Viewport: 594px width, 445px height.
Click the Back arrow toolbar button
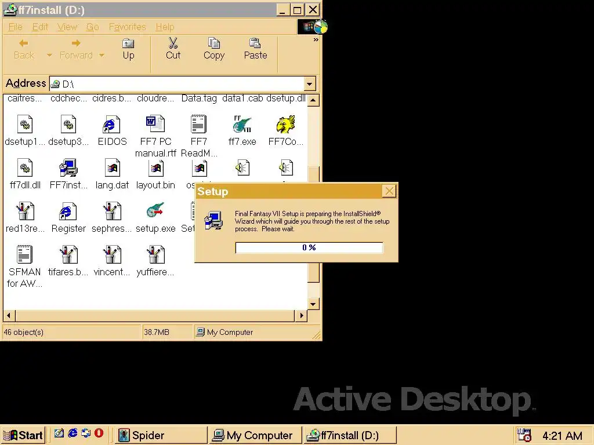(24, 49)
